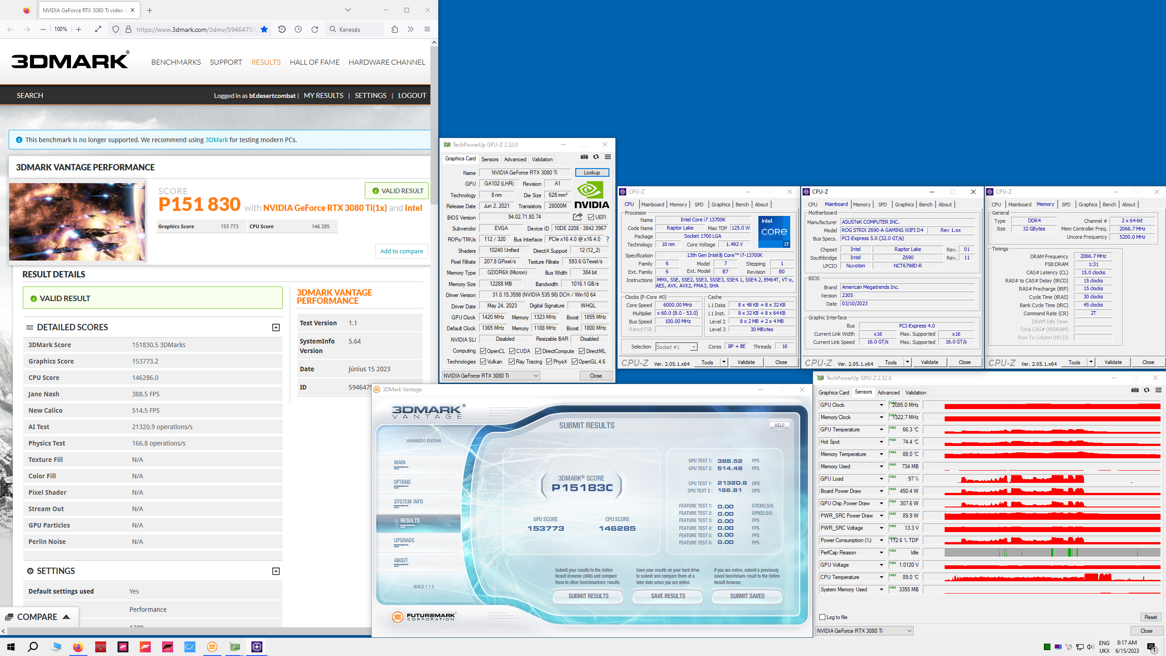The width and height of the screenshot is (1166, 656).
Task: Open Hall of Fame menu item
Action: tap(315, 62)
